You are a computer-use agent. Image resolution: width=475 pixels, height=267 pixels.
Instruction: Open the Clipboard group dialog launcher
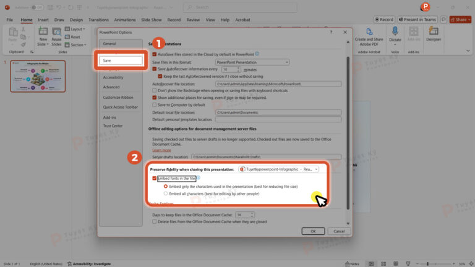[x=32, y=52]
